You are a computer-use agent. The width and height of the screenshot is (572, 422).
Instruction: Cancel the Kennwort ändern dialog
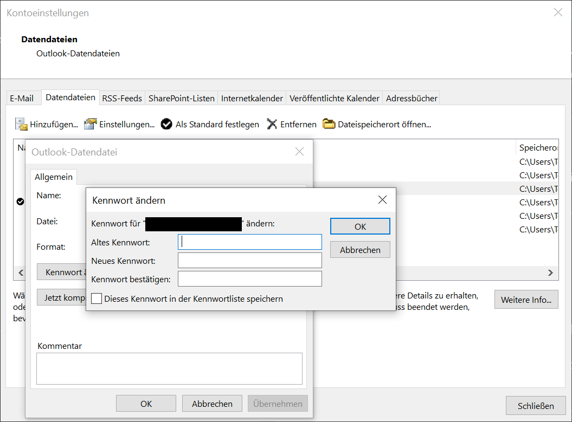point(360,250)
